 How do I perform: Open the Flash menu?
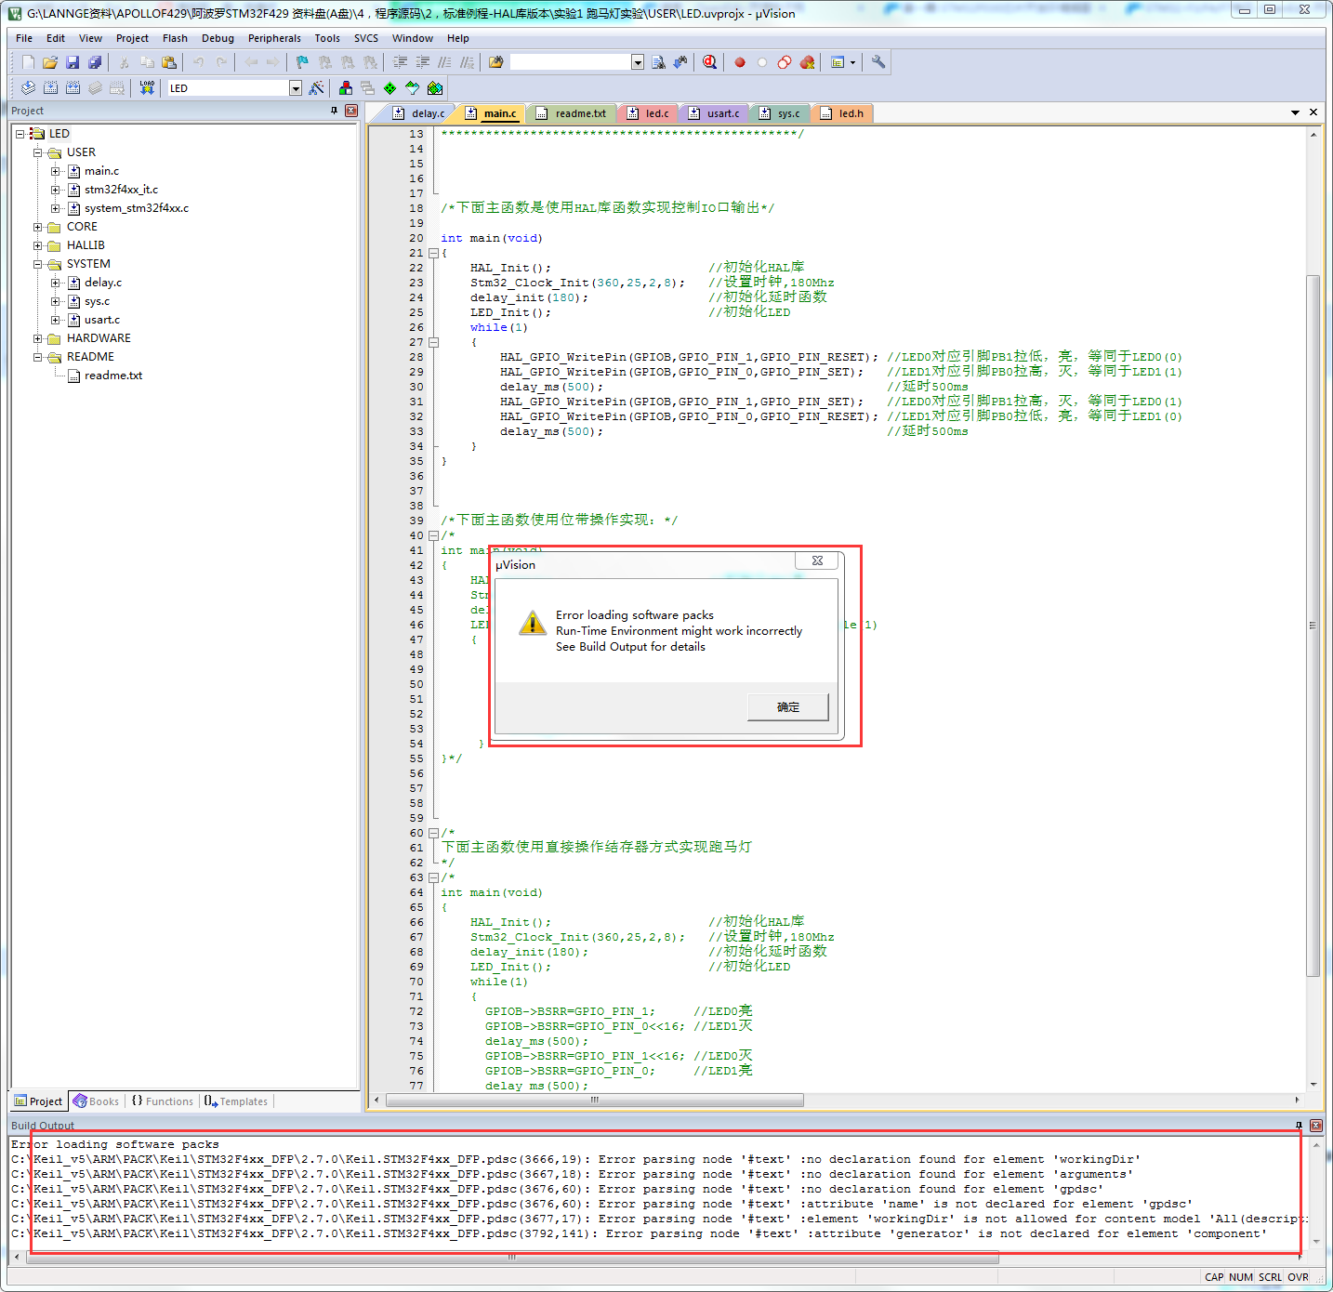coord(175,38)
